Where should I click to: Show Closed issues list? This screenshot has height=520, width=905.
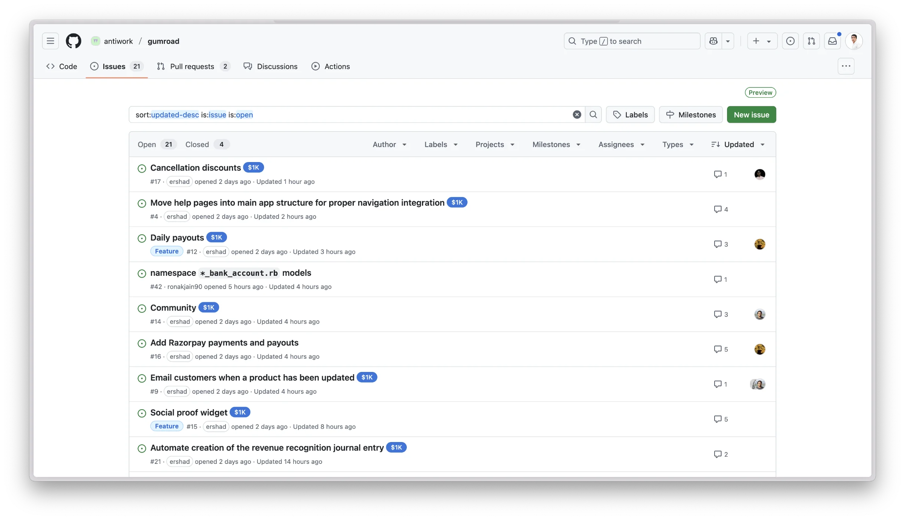pos(207,144)
